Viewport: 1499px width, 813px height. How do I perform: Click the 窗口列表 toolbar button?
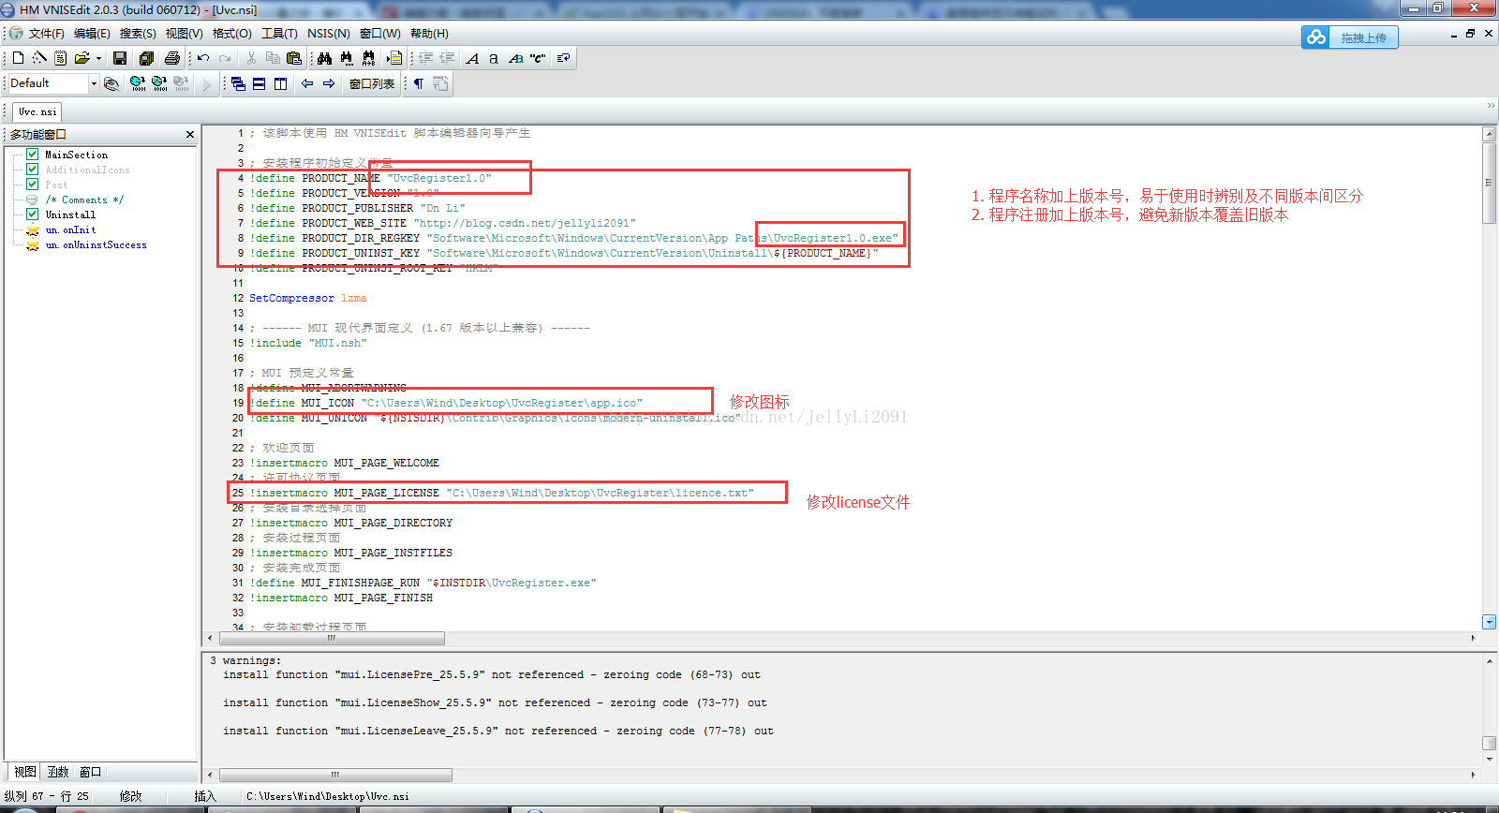pyautogui.click(x=372, y=84)
